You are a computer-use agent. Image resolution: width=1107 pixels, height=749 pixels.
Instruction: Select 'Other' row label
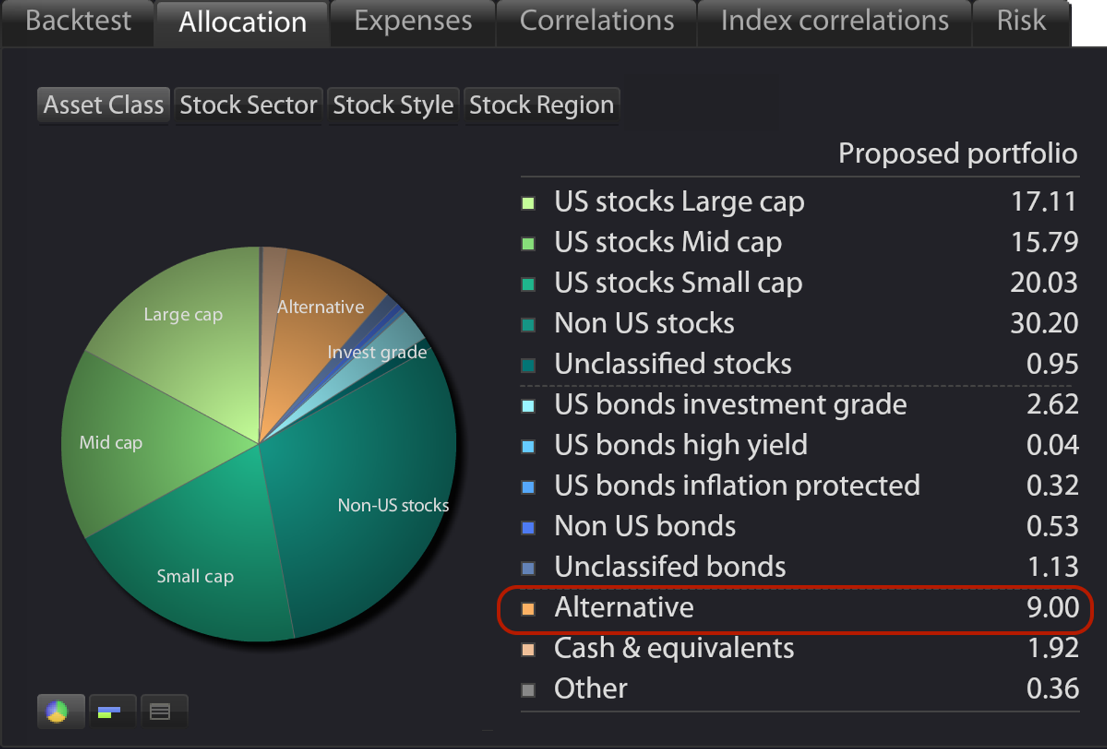tap(591, 688)
